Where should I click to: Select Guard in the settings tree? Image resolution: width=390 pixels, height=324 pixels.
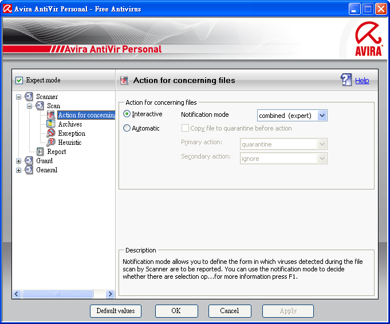tap(44, 161)
